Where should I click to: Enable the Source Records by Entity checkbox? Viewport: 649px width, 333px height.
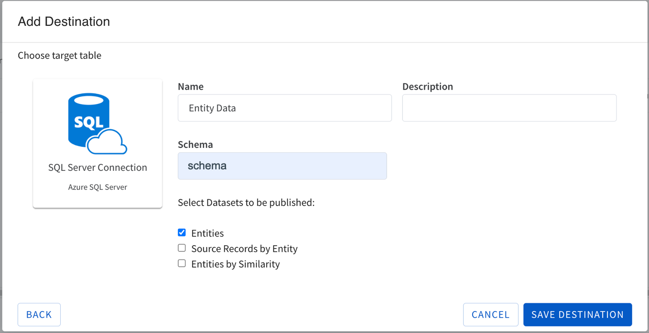pyautogui.click(x=182, y=248)
